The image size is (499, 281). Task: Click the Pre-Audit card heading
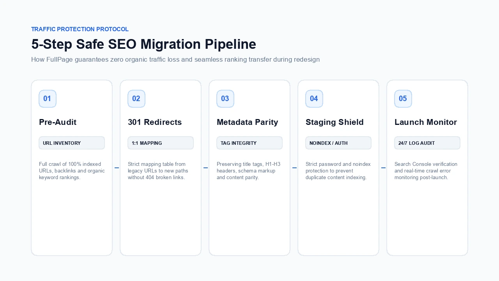click(58, 122)
